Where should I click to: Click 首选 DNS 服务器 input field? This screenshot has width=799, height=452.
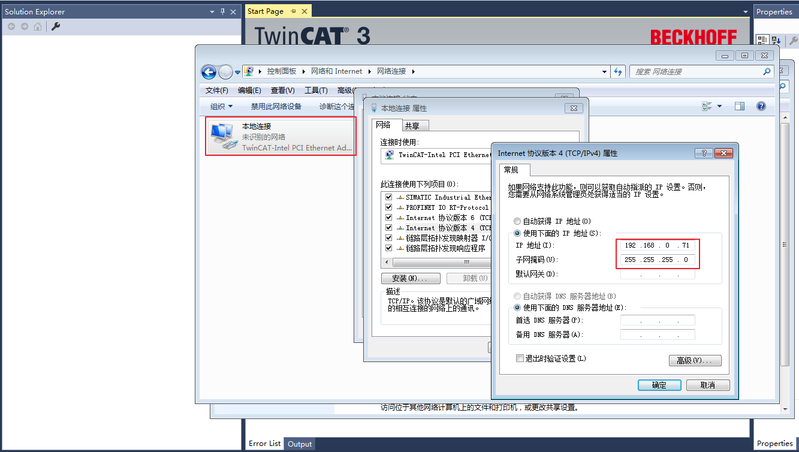click(658, 320)
